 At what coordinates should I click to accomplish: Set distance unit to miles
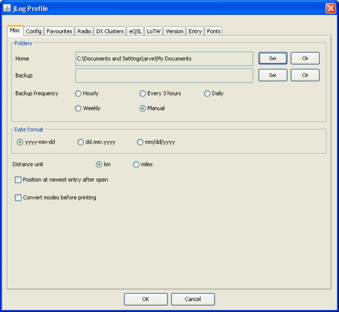tap(136, 164)
